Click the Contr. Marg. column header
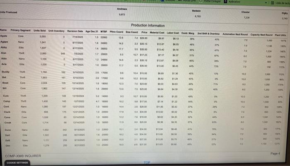This screenshot has width=290, height=166. pyautogui.click(x=188, y=33)
